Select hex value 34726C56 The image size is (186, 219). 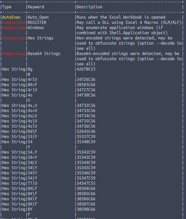(x=86, y=80)
